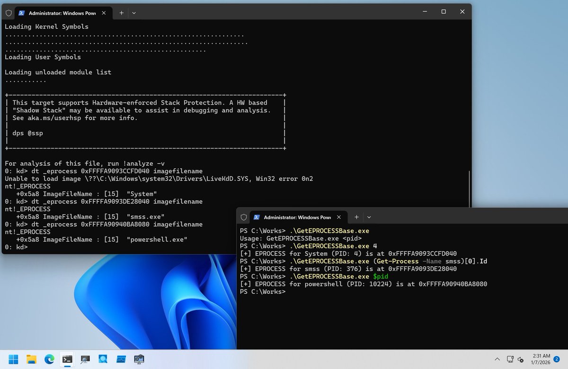This screenshot has height=369, width=568.
Task: Click the Windows Terminal taskbar icon
Action: point(67,359)
